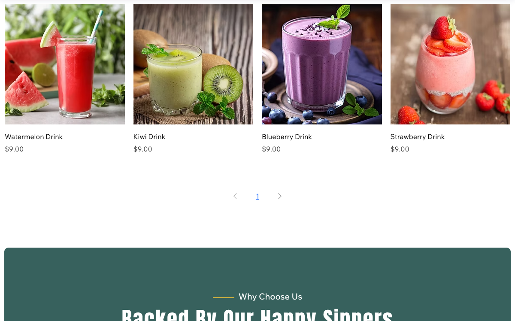Image resolution: width=515 pixels, height=321 pixels.
Task: Open the Blueberry Drink product image
Action: (322, 64)
